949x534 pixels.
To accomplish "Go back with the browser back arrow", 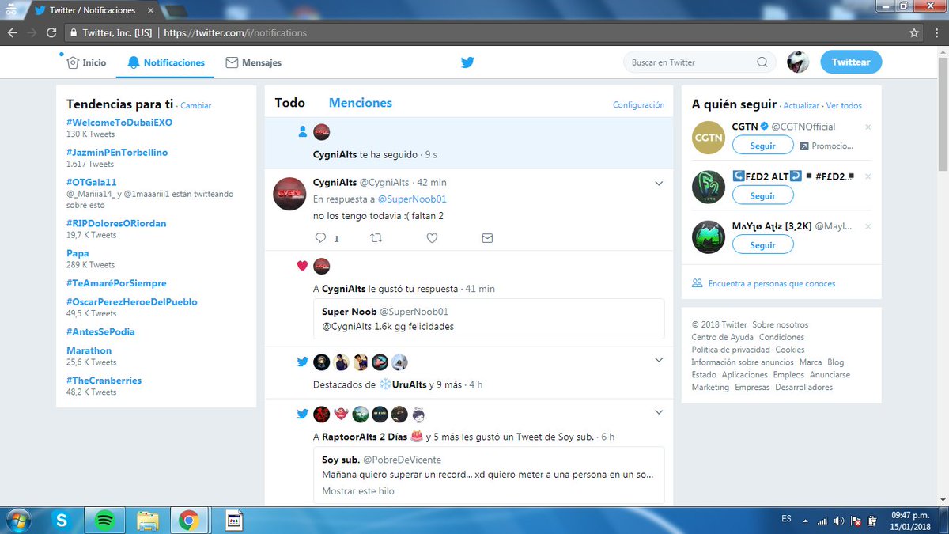I will pyautogui.click(x=13, y=33).
